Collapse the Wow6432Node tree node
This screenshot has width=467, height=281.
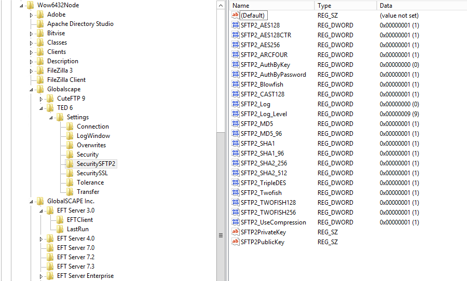[21, 6]
